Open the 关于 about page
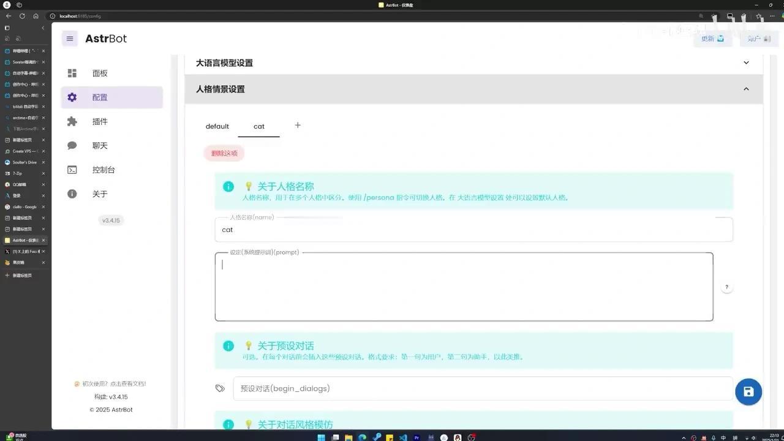 click(112, 194)
